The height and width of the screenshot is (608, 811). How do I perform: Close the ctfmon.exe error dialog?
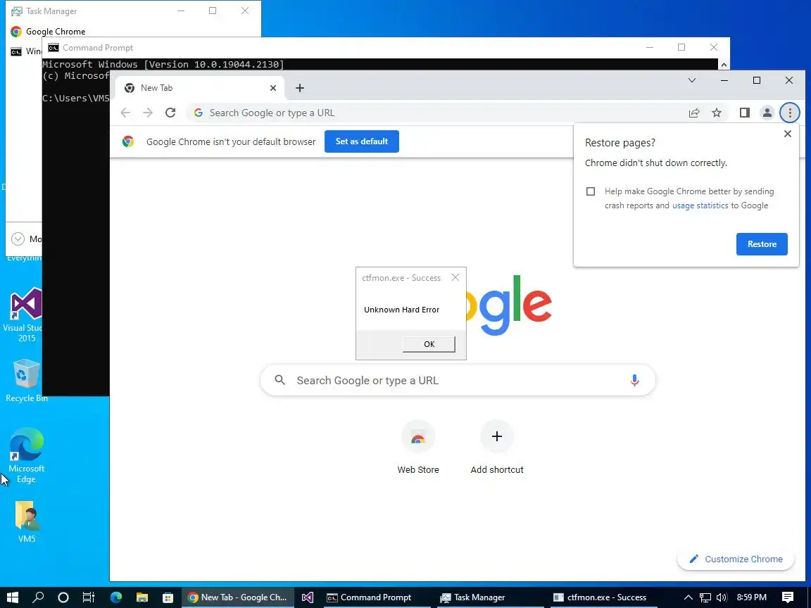click(455, 278)
